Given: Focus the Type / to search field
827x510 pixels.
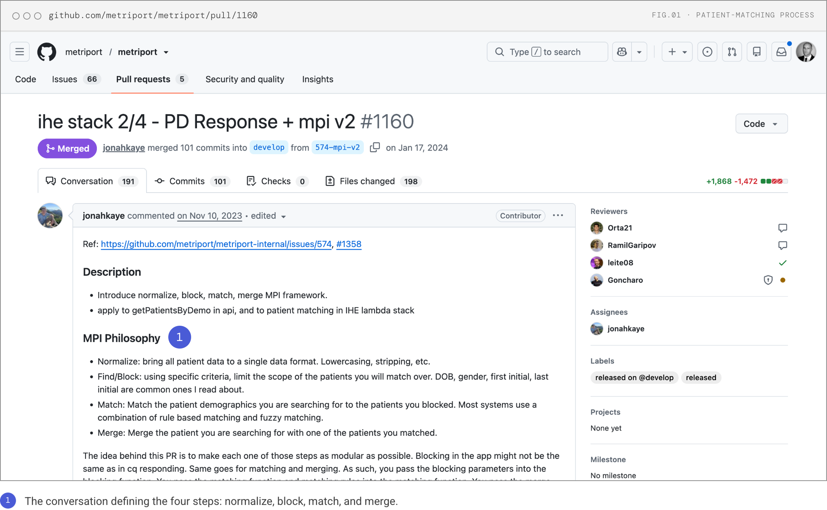Looking at the screenshot, I should click(547, 52).
